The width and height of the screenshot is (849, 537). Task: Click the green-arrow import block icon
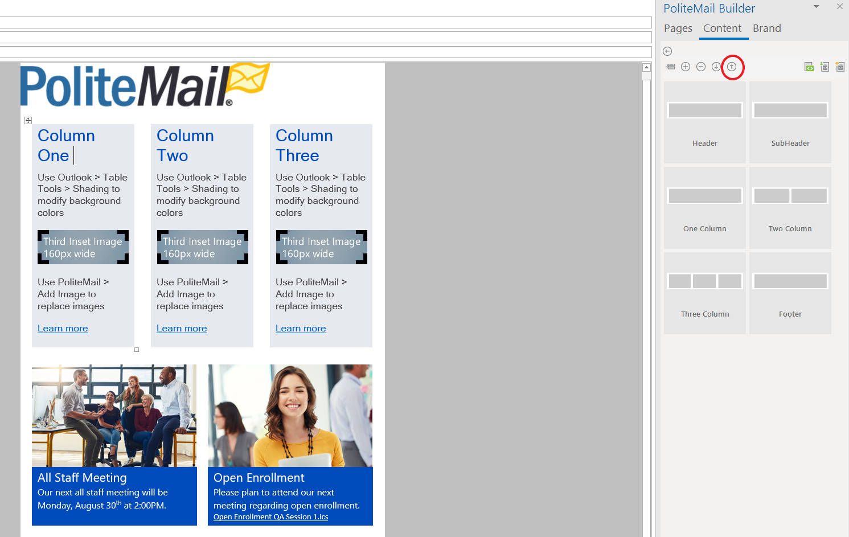pos(825,67)
